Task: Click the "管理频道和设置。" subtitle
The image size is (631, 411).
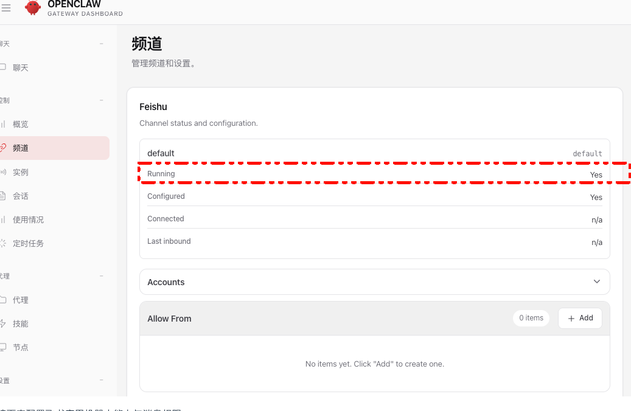Action: [164, 64]
